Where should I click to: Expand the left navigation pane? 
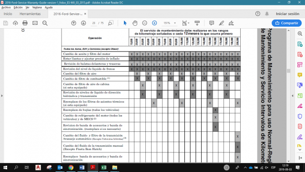[x=2, y=96]
